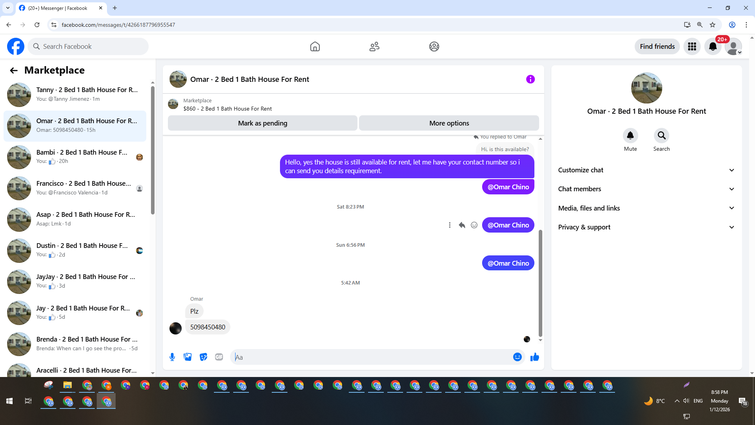Open Facebook Home tab
Image resolution: width=755 pixels, height=425 pixels.
tap(315, 46)
